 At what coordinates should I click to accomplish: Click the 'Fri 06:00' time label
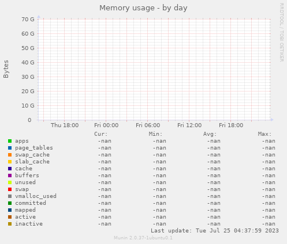point(148,125)
